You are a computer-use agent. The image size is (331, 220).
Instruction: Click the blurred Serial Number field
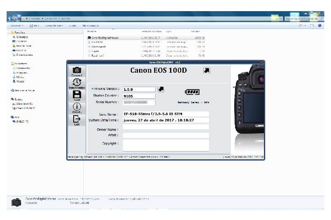pos(139,102)
